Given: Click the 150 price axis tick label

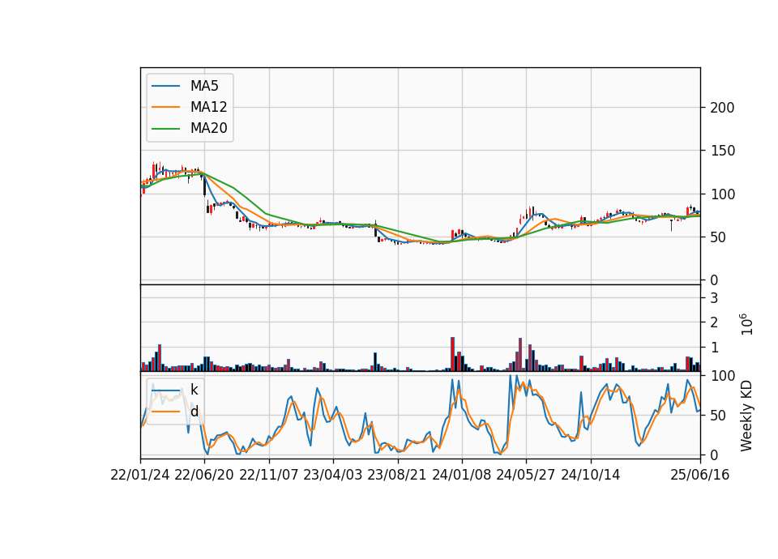Looking at the screenshot, I should coord(722,151).
